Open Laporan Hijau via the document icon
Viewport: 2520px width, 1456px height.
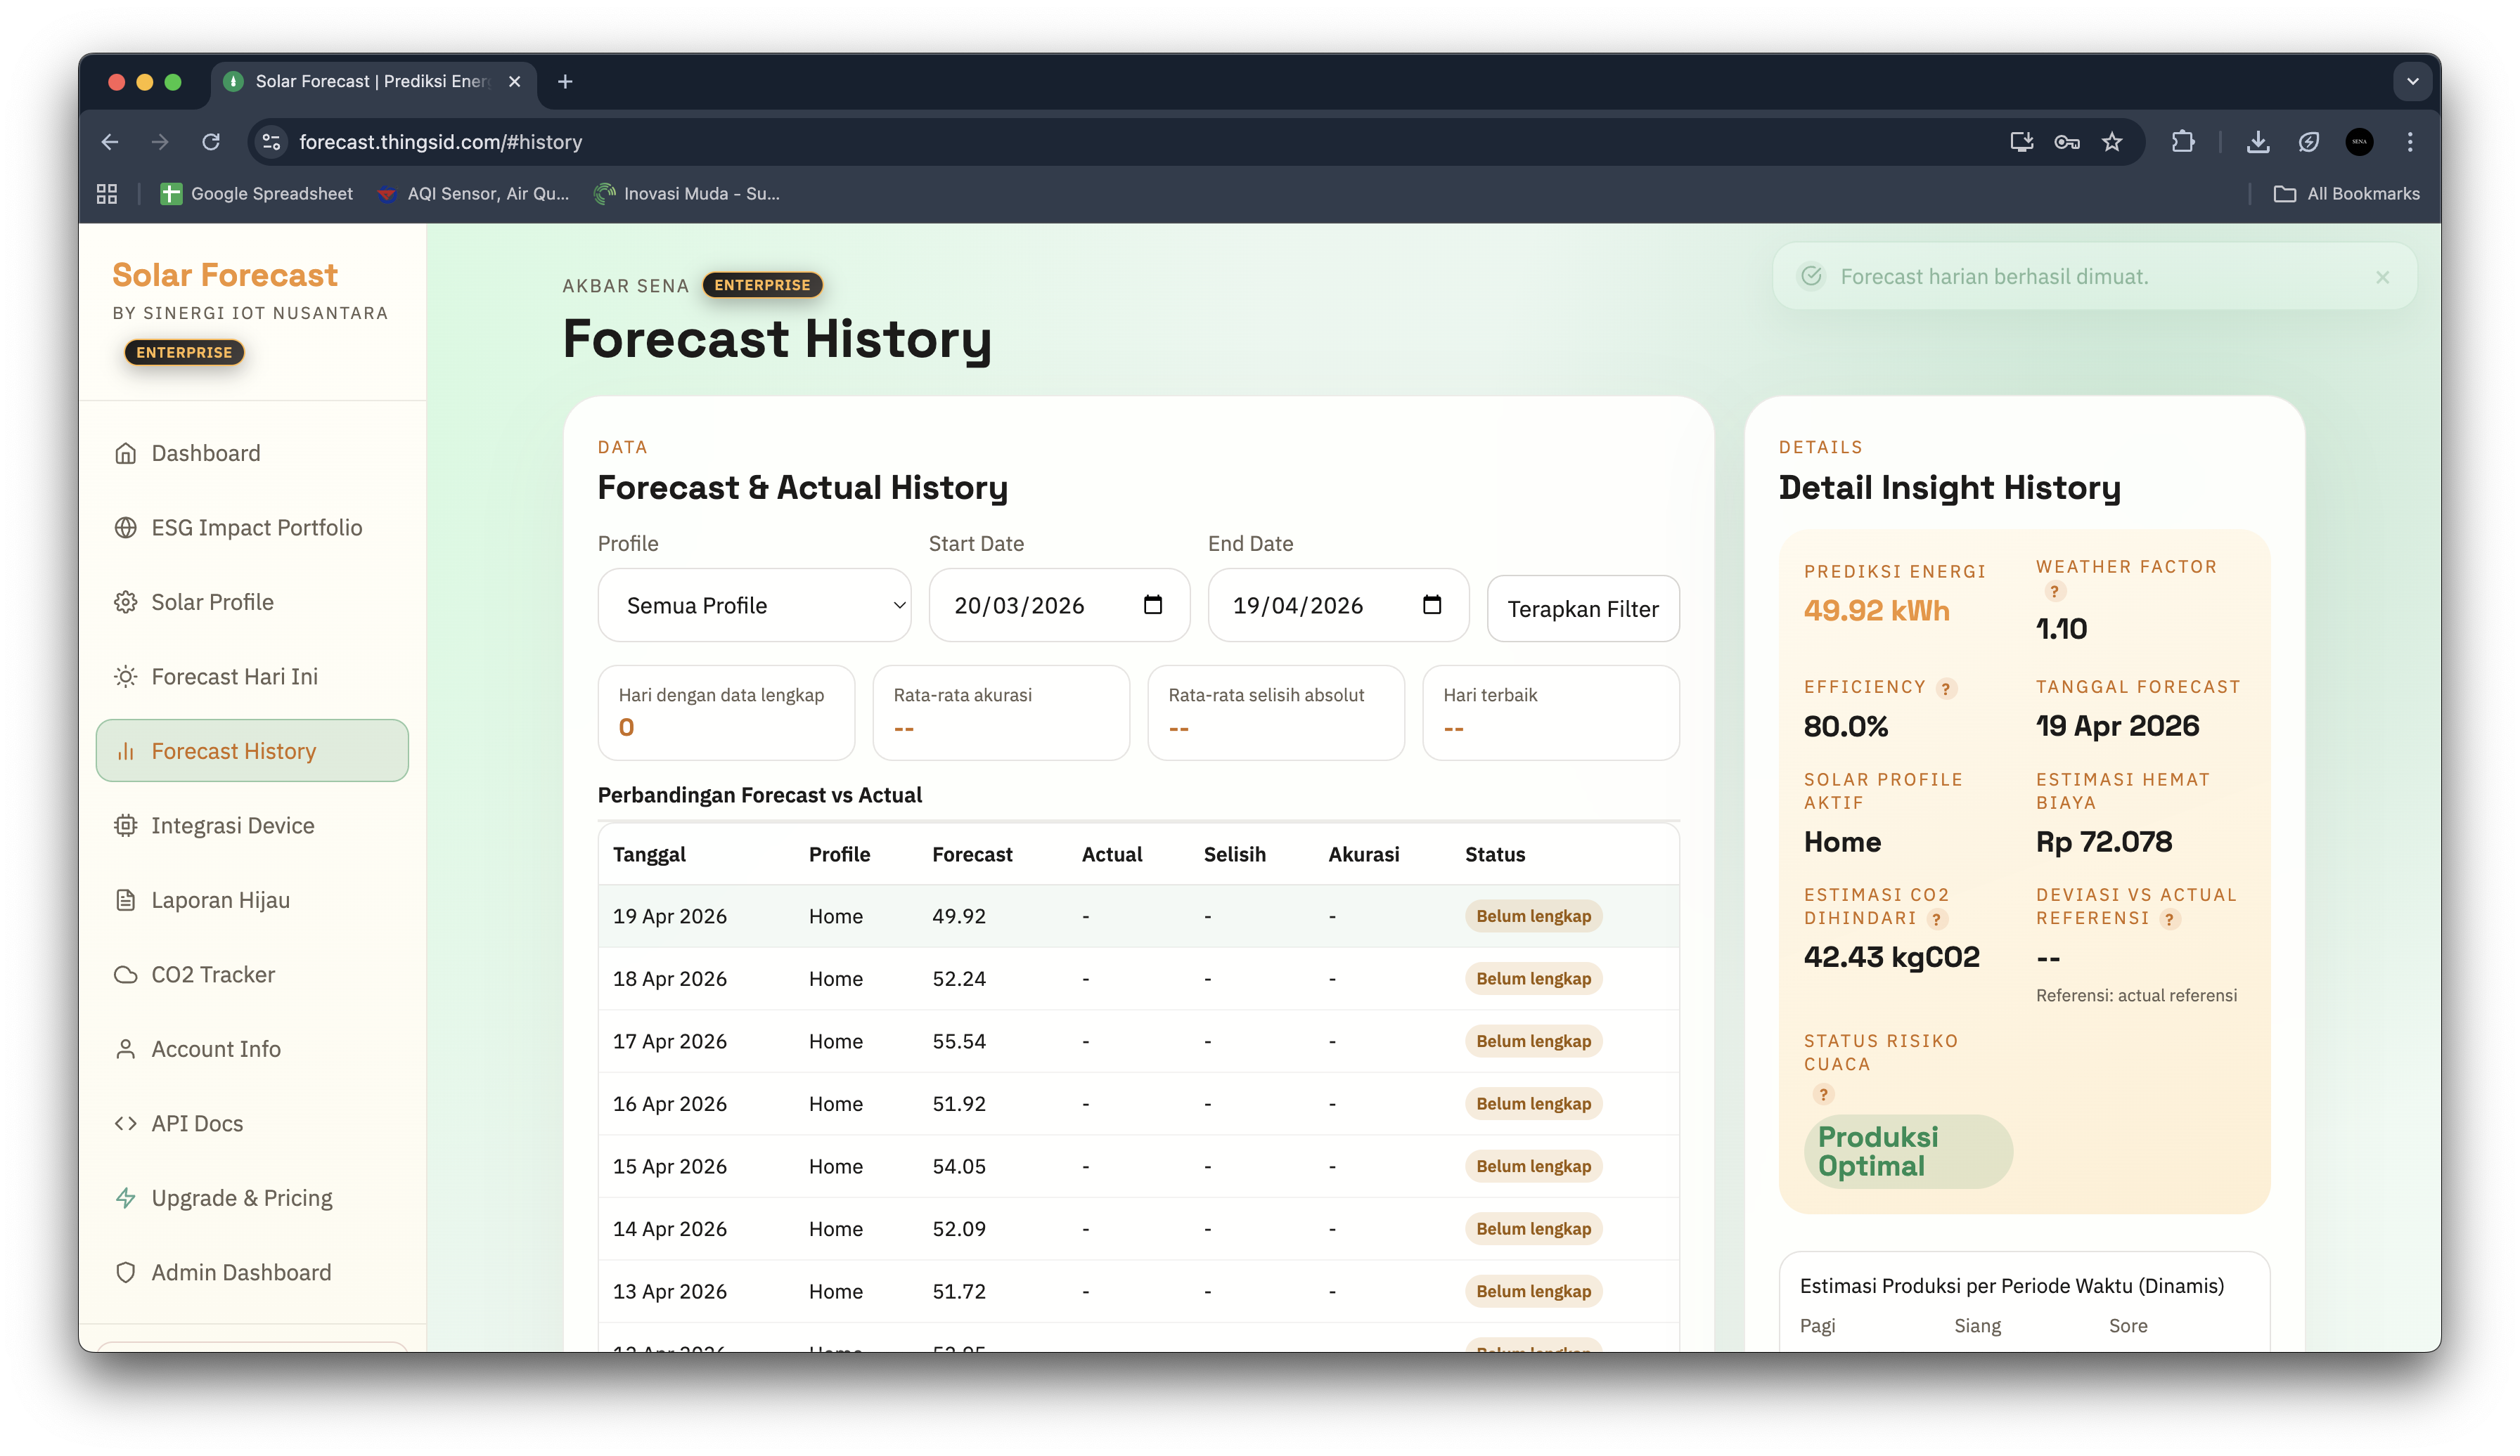pos(126,899)
